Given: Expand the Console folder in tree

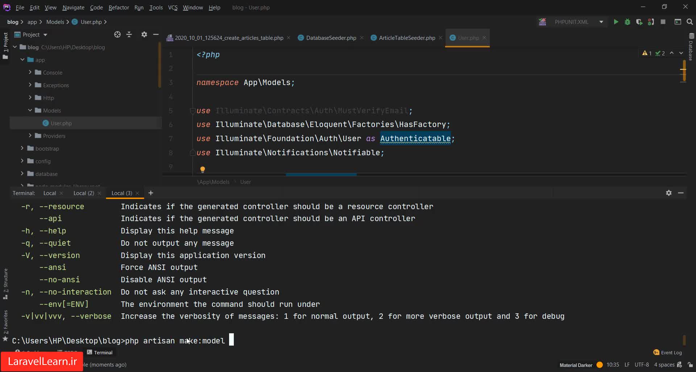Looking at the screenshot, I should point(30,72).
